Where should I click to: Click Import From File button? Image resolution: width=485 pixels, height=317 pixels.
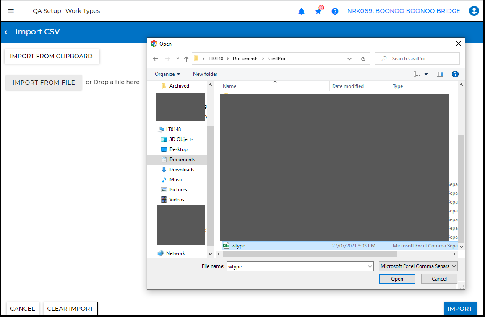click(44, 82)
